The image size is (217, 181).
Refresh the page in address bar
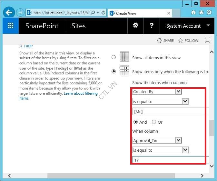(x=103, y=13)
